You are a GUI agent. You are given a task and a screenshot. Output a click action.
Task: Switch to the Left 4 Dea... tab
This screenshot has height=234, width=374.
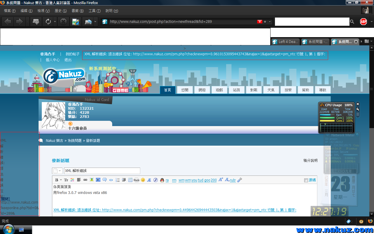[285, 42]
